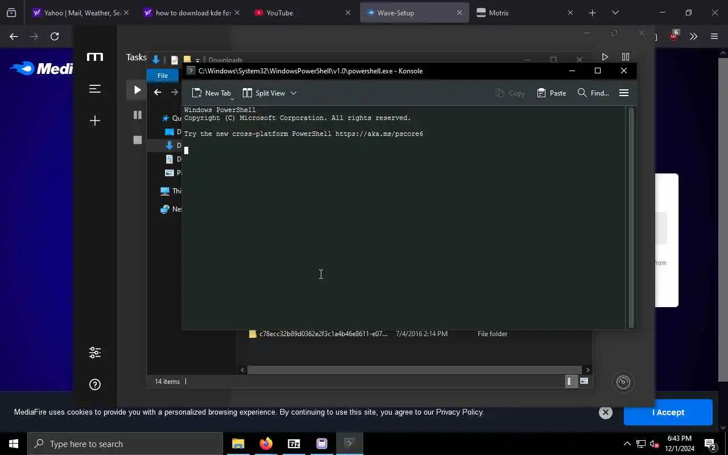Click the Windows search box
Screen dimensions: 728x455
pyautogui.click(x=125, y=444)
